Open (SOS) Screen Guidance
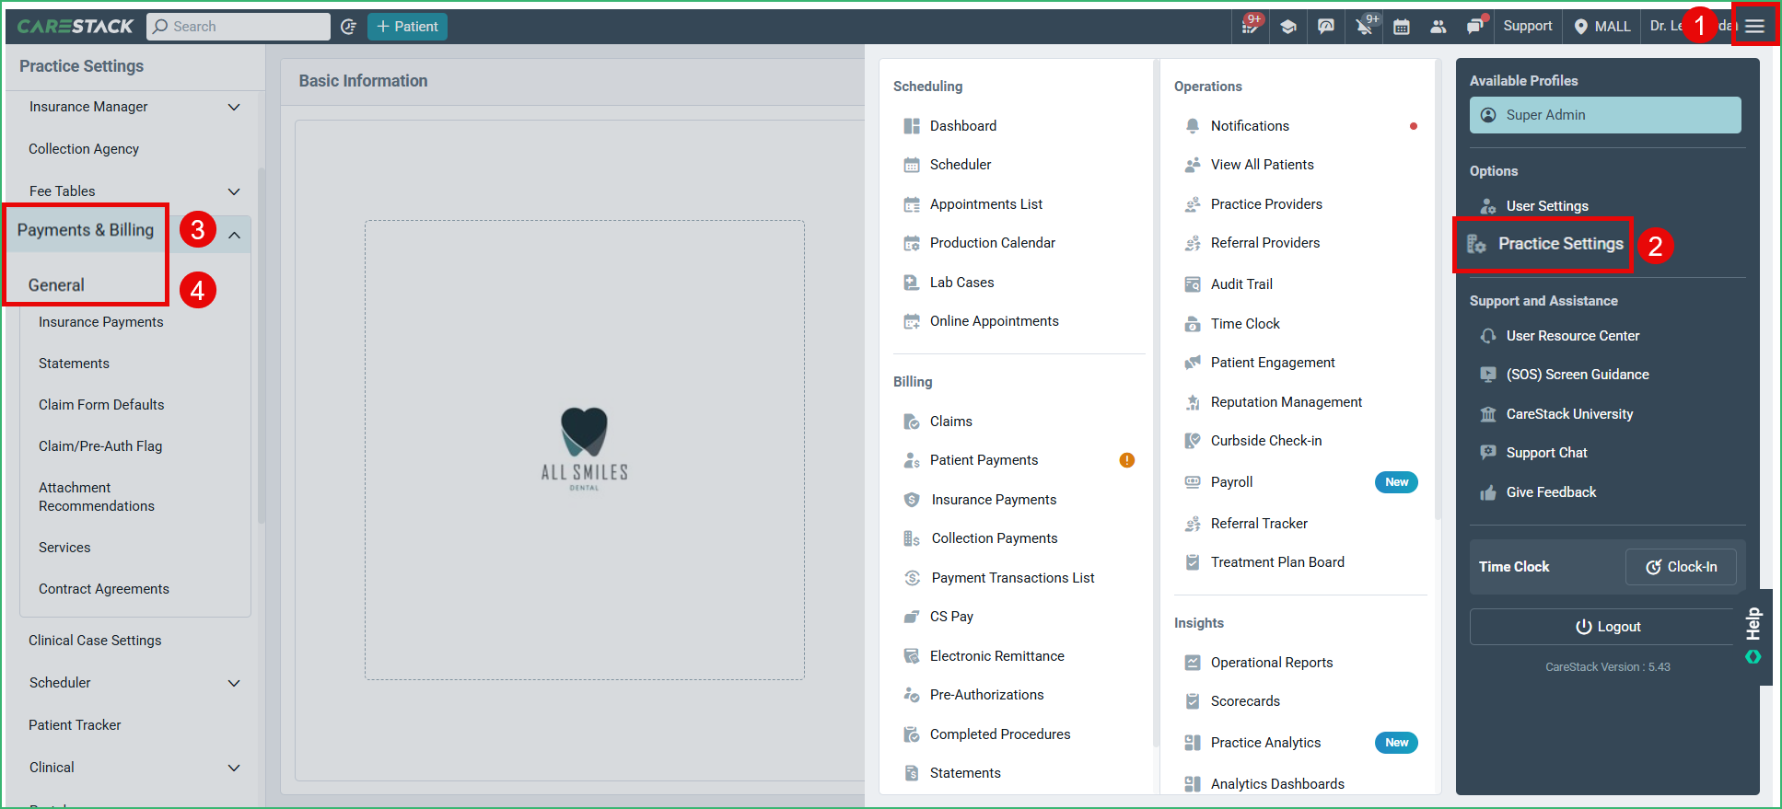The image size is (1782, 809). pyautogui.click(x=1578, y=375)
